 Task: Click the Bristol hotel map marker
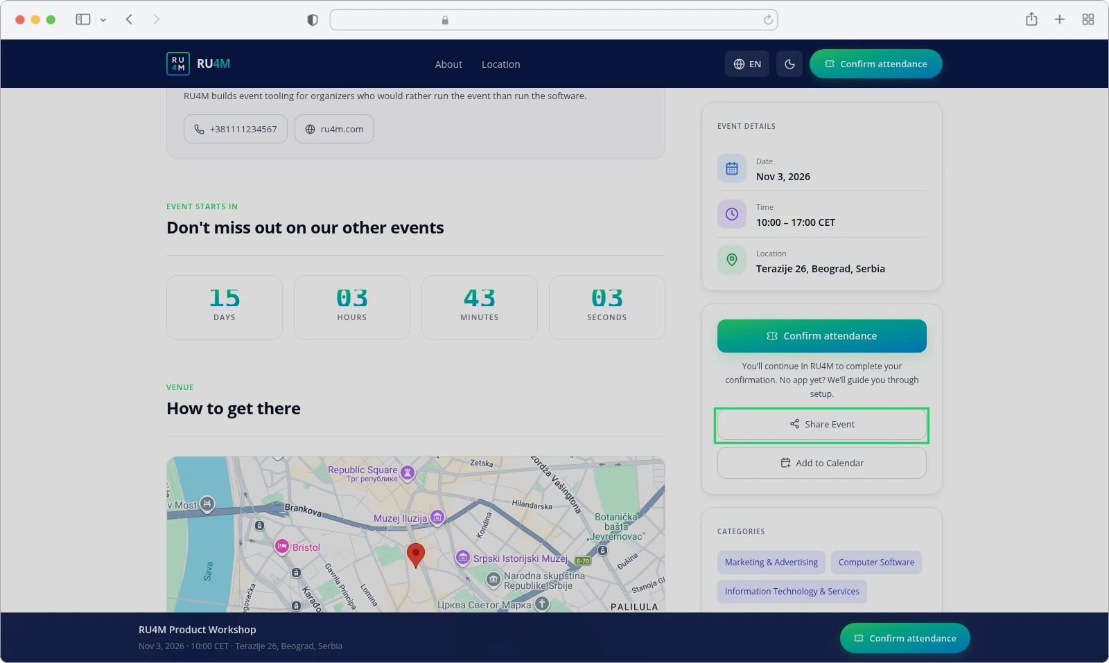click(x=281, y=547)
